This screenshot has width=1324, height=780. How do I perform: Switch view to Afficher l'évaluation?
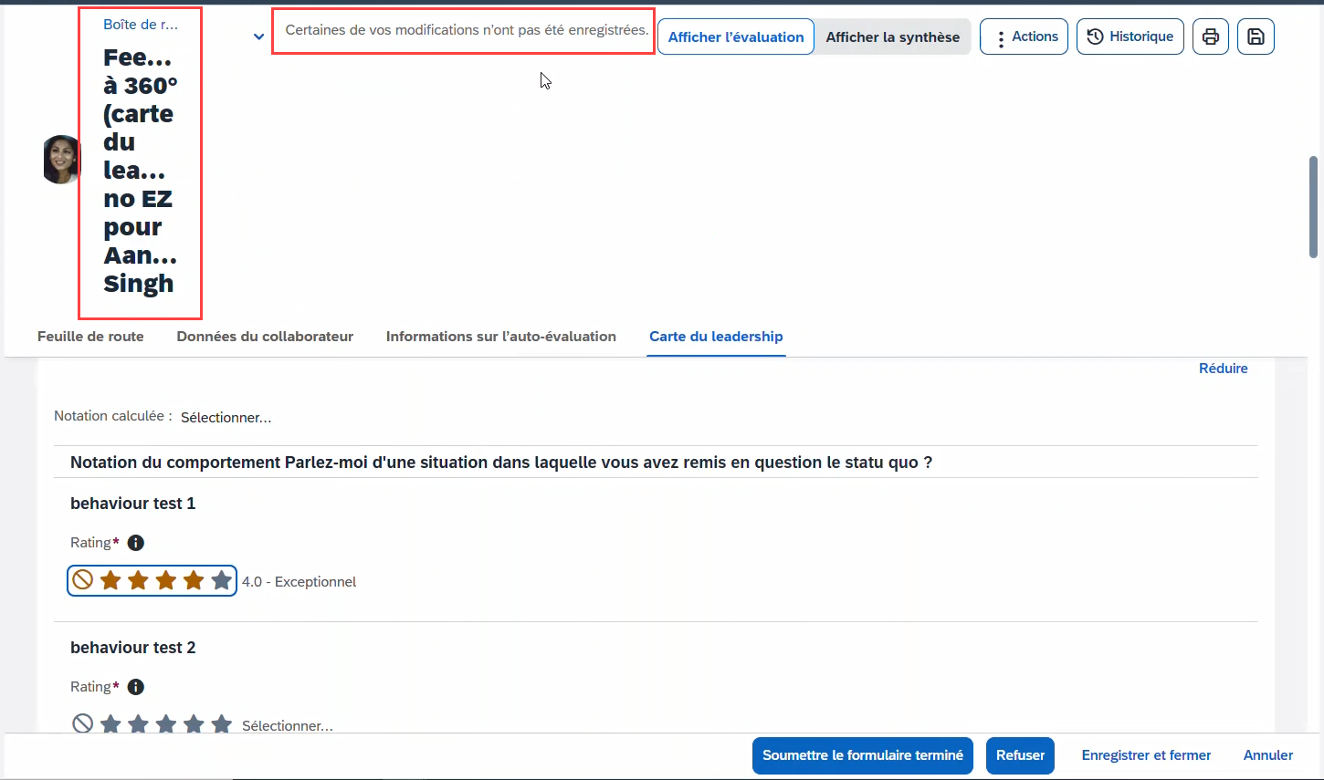pyautogui.click(x=736, y=36)
